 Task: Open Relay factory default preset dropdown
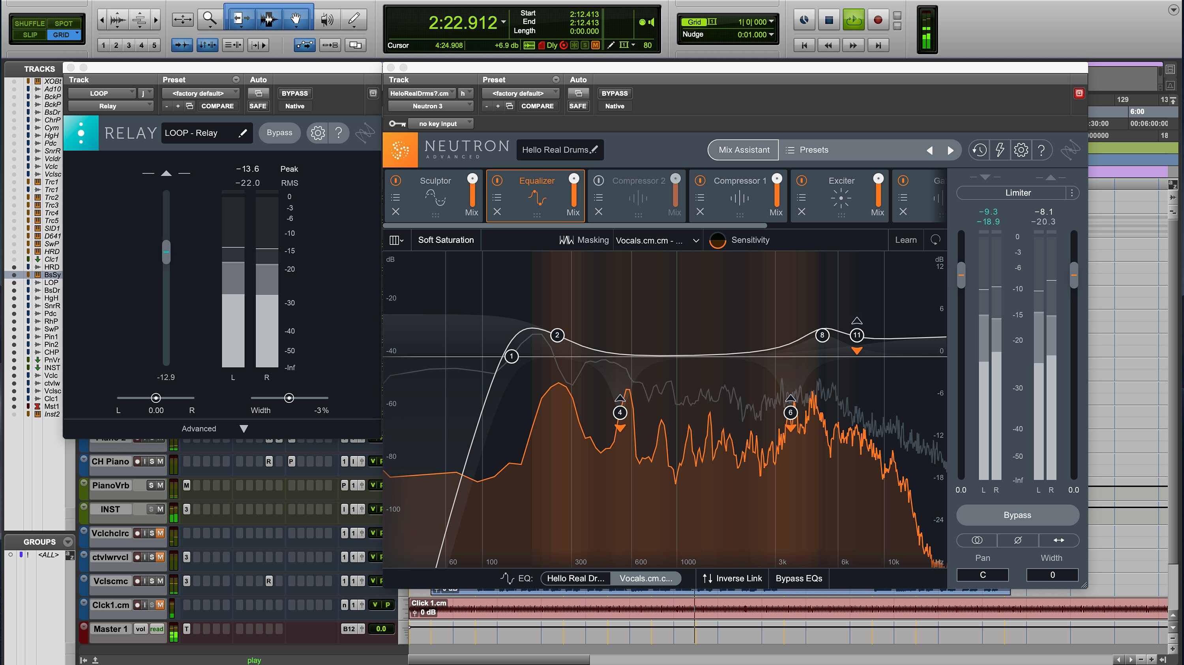(201, 93)
